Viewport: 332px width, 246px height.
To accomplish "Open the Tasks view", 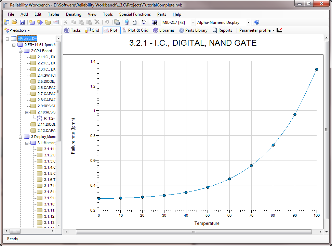I will click(72, 30).
